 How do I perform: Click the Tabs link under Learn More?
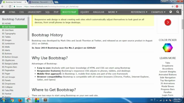[168, 63]
